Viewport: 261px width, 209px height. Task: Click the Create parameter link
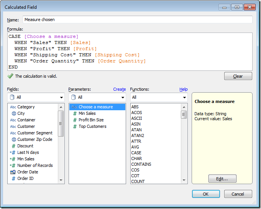[x=119, y=89]
